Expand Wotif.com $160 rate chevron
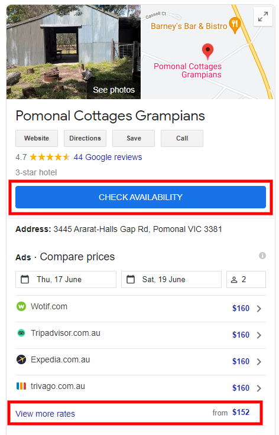The image size is (279, 435). [x=259, y=309]
